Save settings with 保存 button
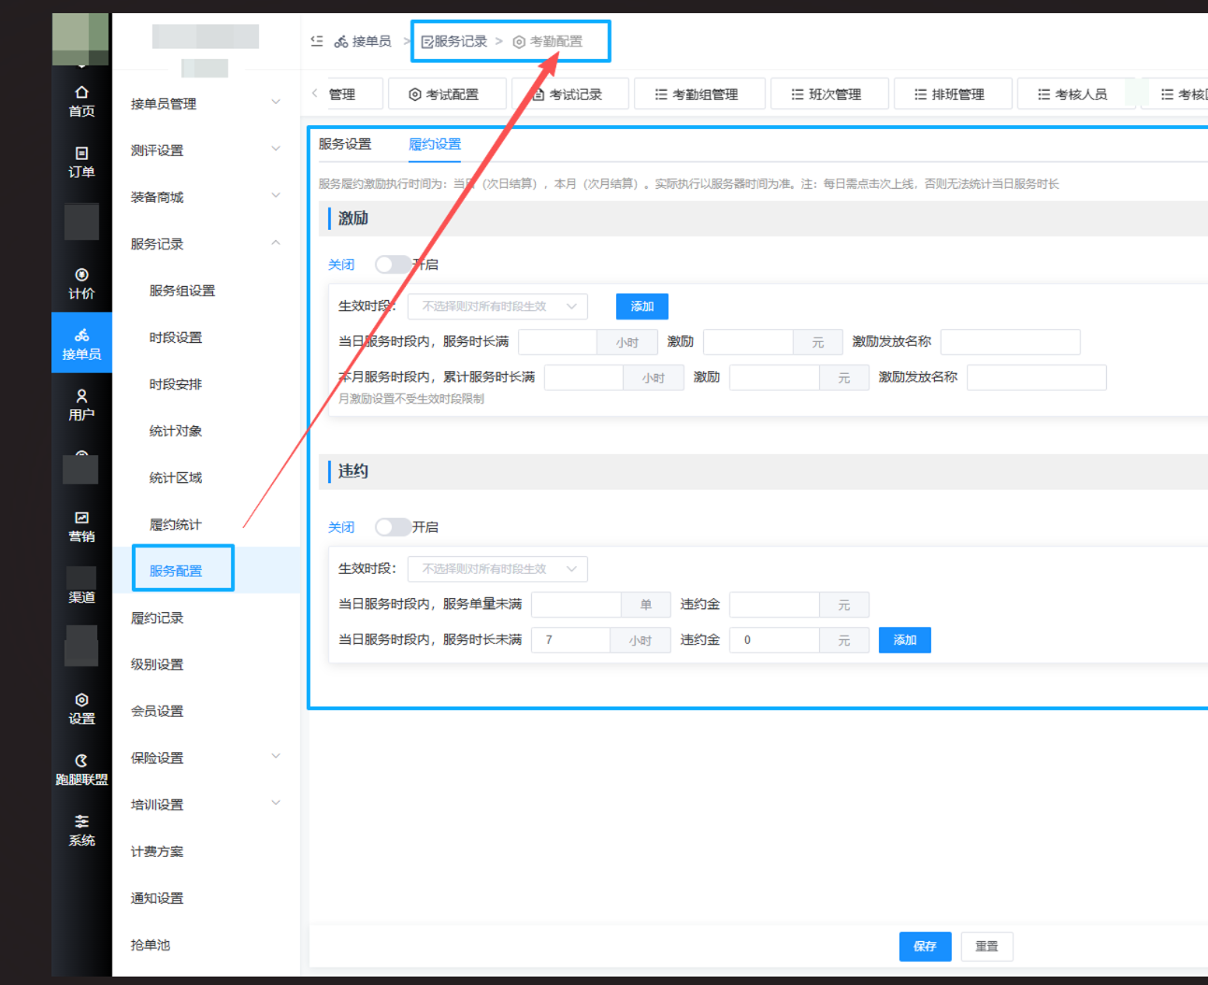The height and width of the screenshot is (985, 1208). pos(925,947)
